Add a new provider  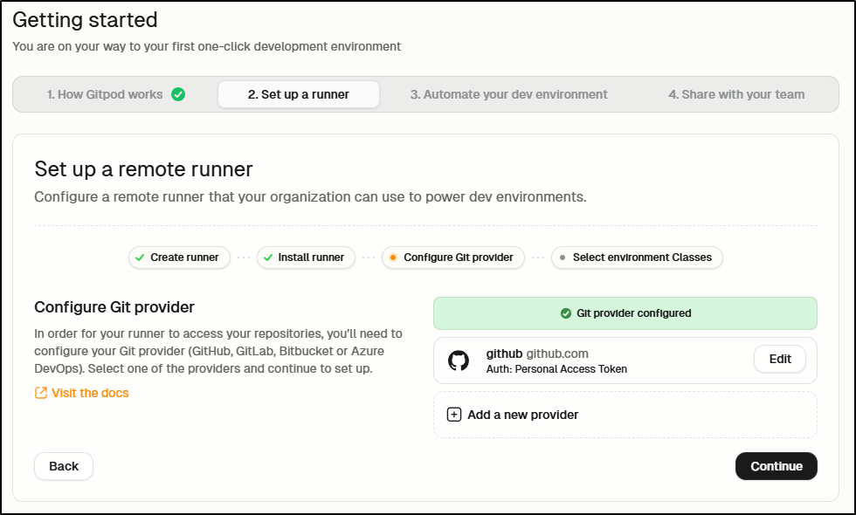tap(625, 415)
